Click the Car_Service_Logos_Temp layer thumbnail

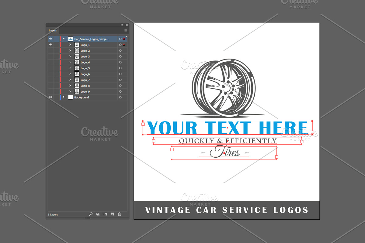[x=70, y=39]
